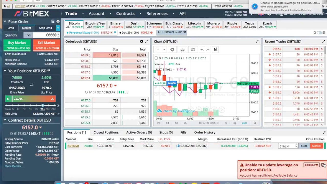Collapse the Place Order section

pos(5,21)
